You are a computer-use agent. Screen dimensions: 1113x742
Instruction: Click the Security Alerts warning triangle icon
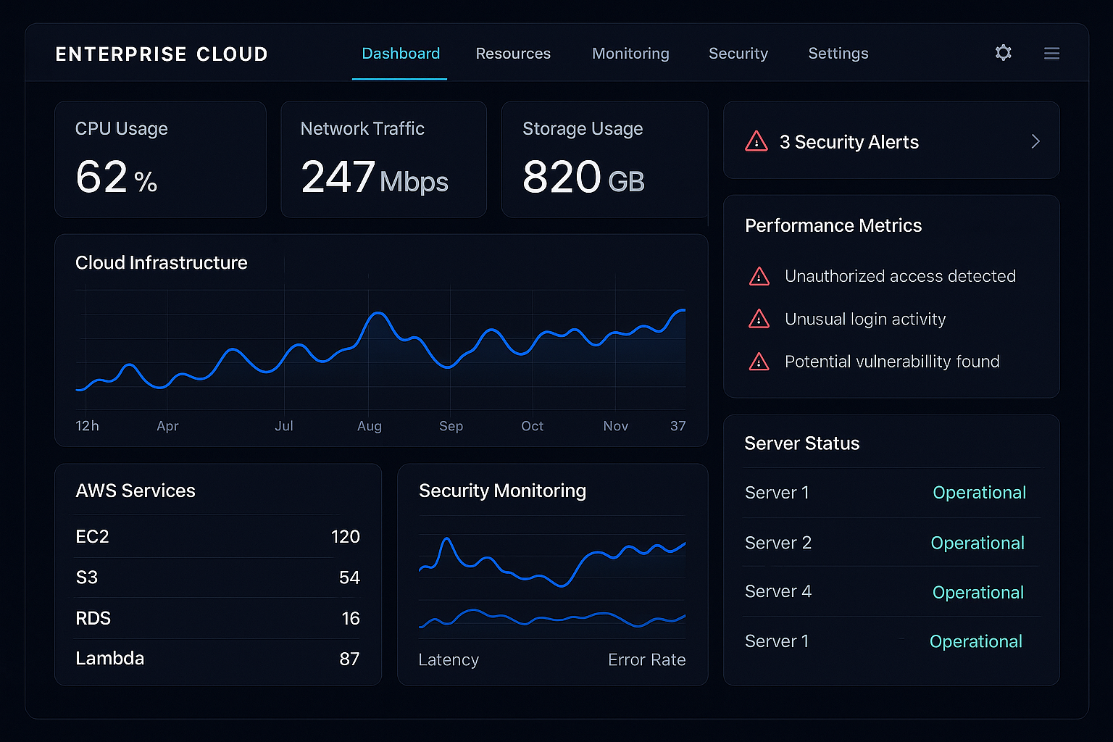(756, 141)
